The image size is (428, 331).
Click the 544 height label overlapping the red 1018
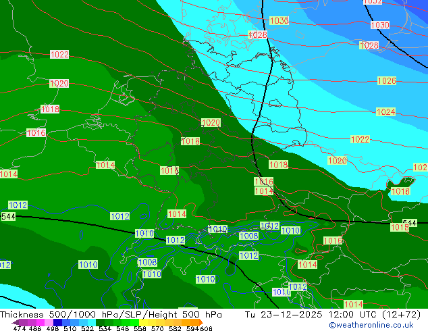pos(410,222)
